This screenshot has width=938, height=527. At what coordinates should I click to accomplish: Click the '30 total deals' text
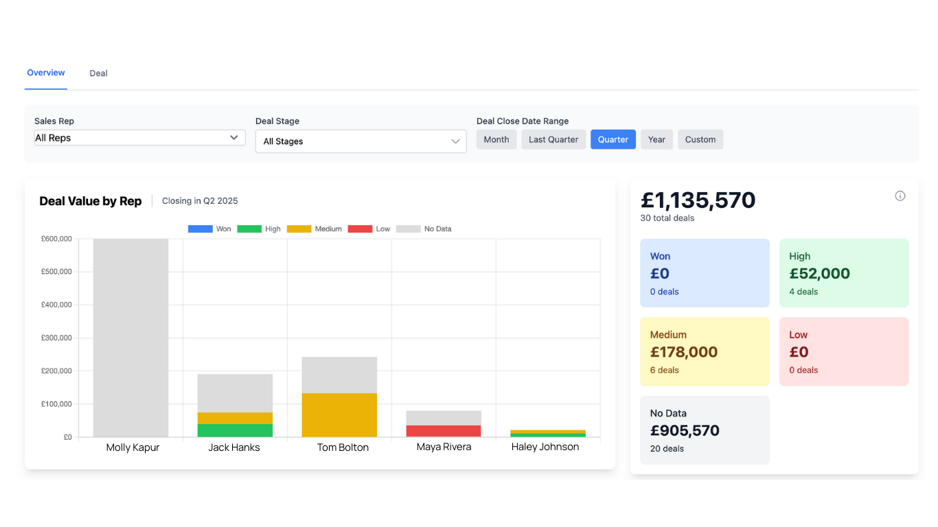[x=667, y=218]
